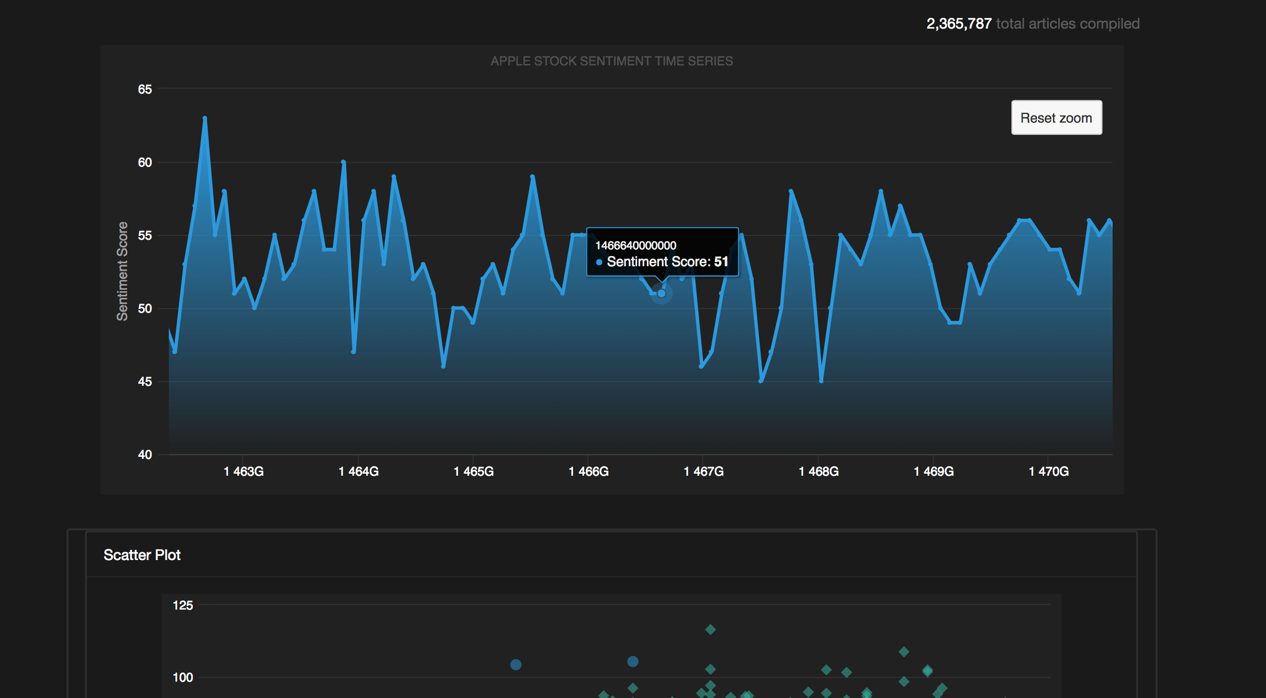Click the highlighted data point scoring 51
The image size is (1266, 698).
point(661,293)
